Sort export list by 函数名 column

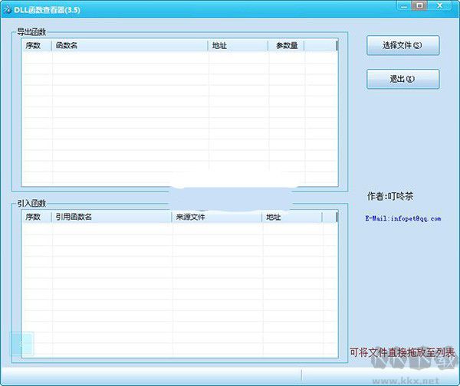click(x=130, y=45)
